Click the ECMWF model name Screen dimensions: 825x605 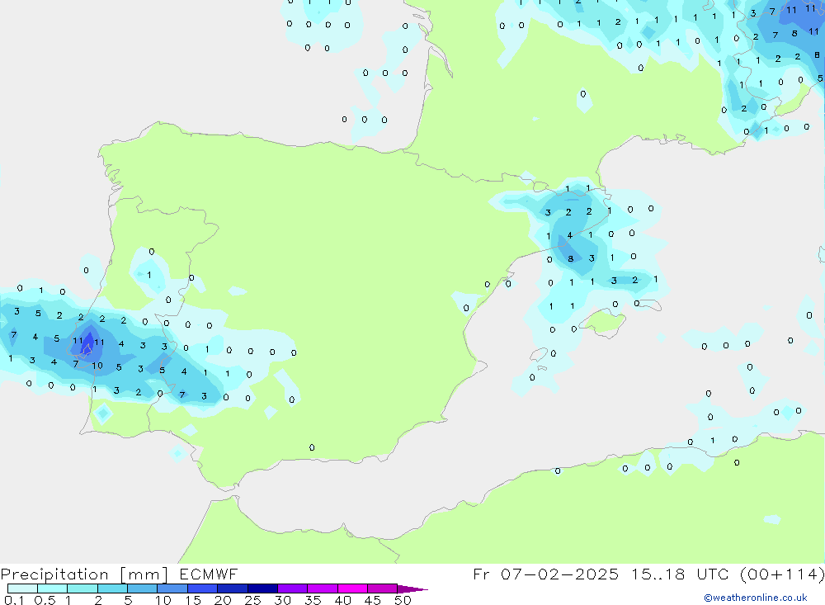coord(209,574)
